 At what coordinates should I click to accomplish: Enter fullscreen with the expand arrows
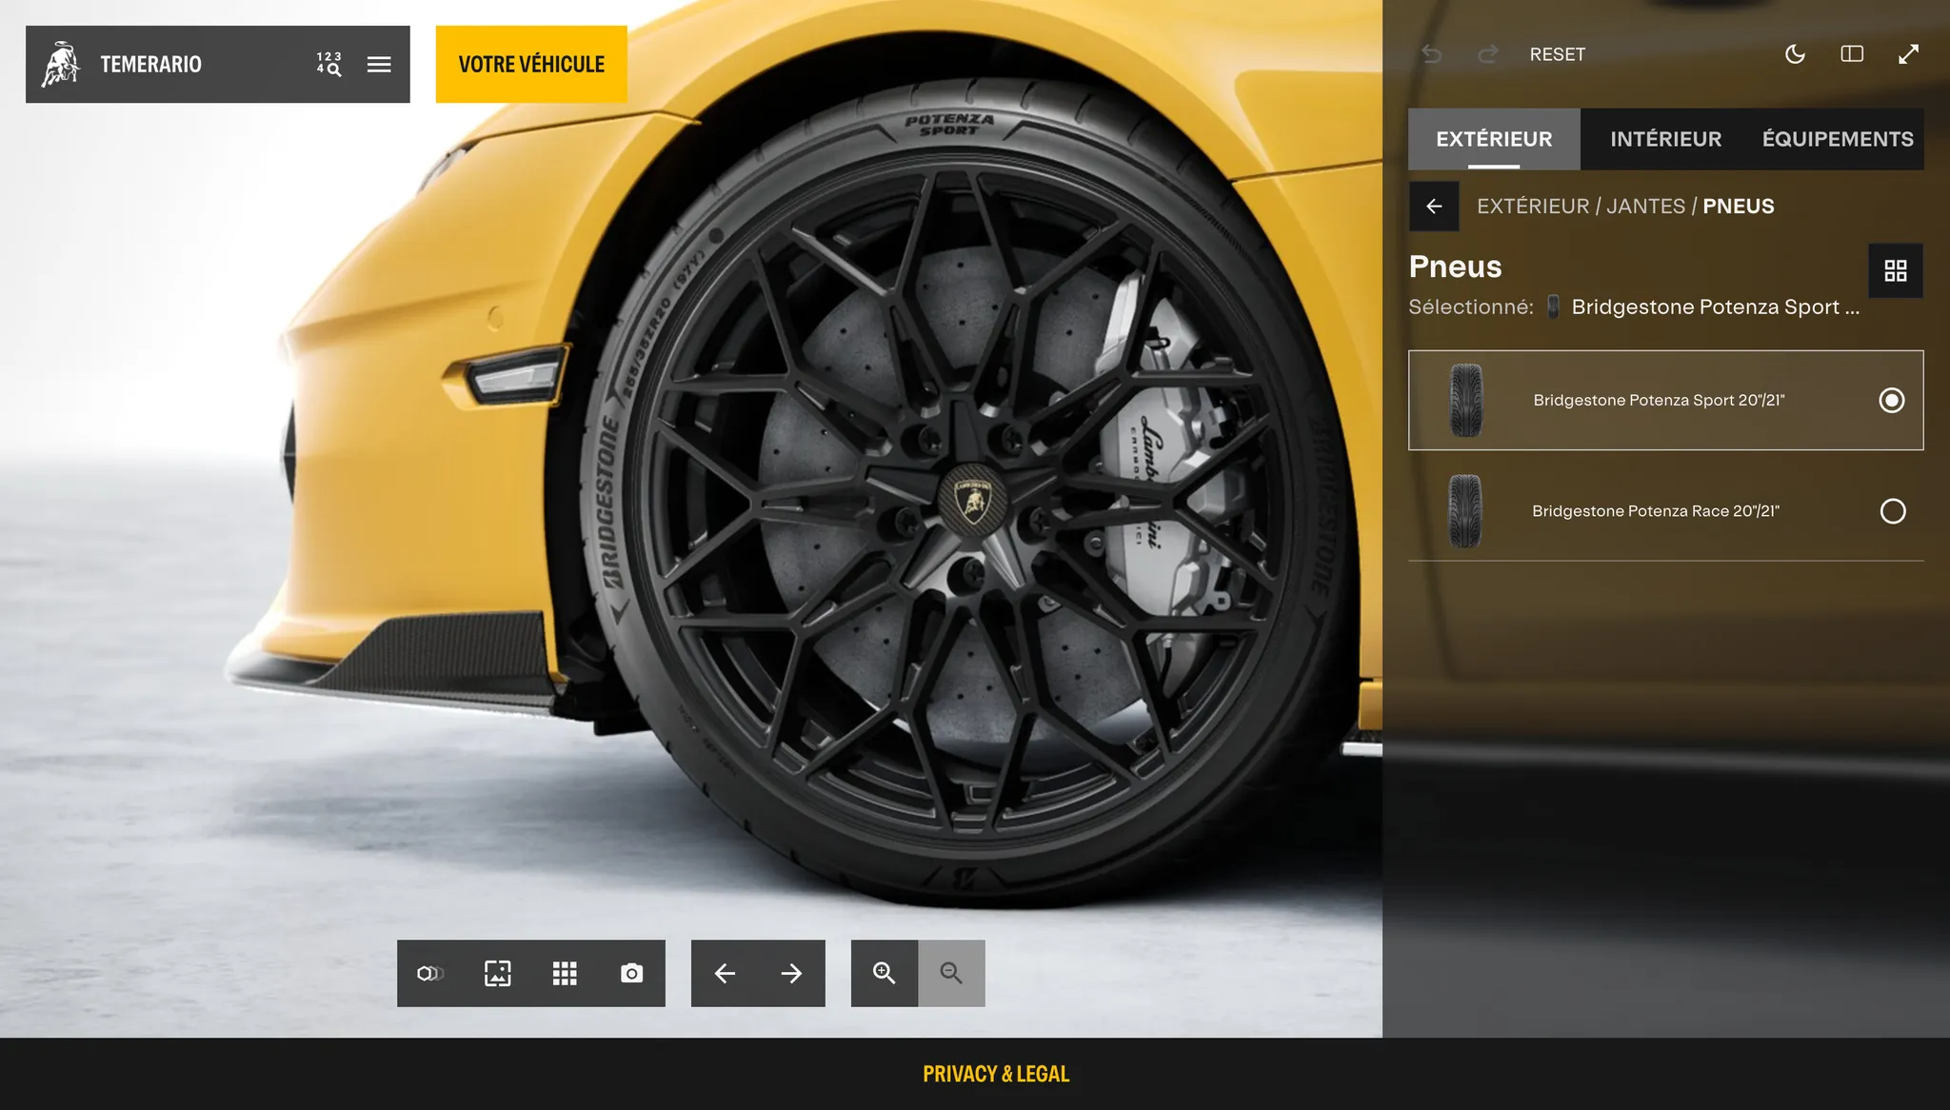[1908, 54]
